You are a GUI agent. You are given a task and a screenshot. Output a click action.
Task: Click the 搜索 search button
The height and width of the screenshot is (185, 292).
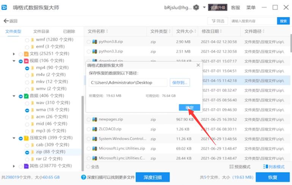(x=283, y=21)
